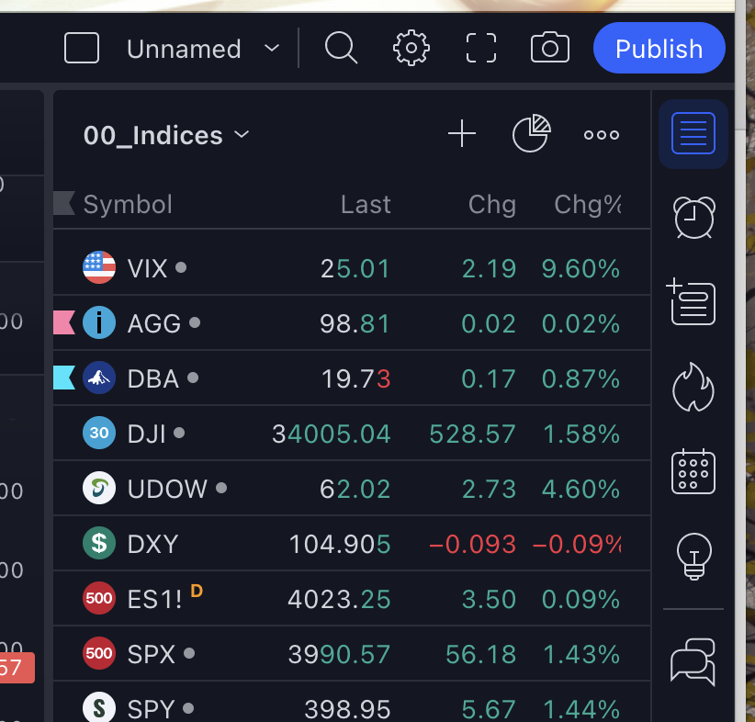Image resolution: width=755 pixels, height=722 pixels.
Task: Open the economic calendar panel
Action: tap(693, 471)
